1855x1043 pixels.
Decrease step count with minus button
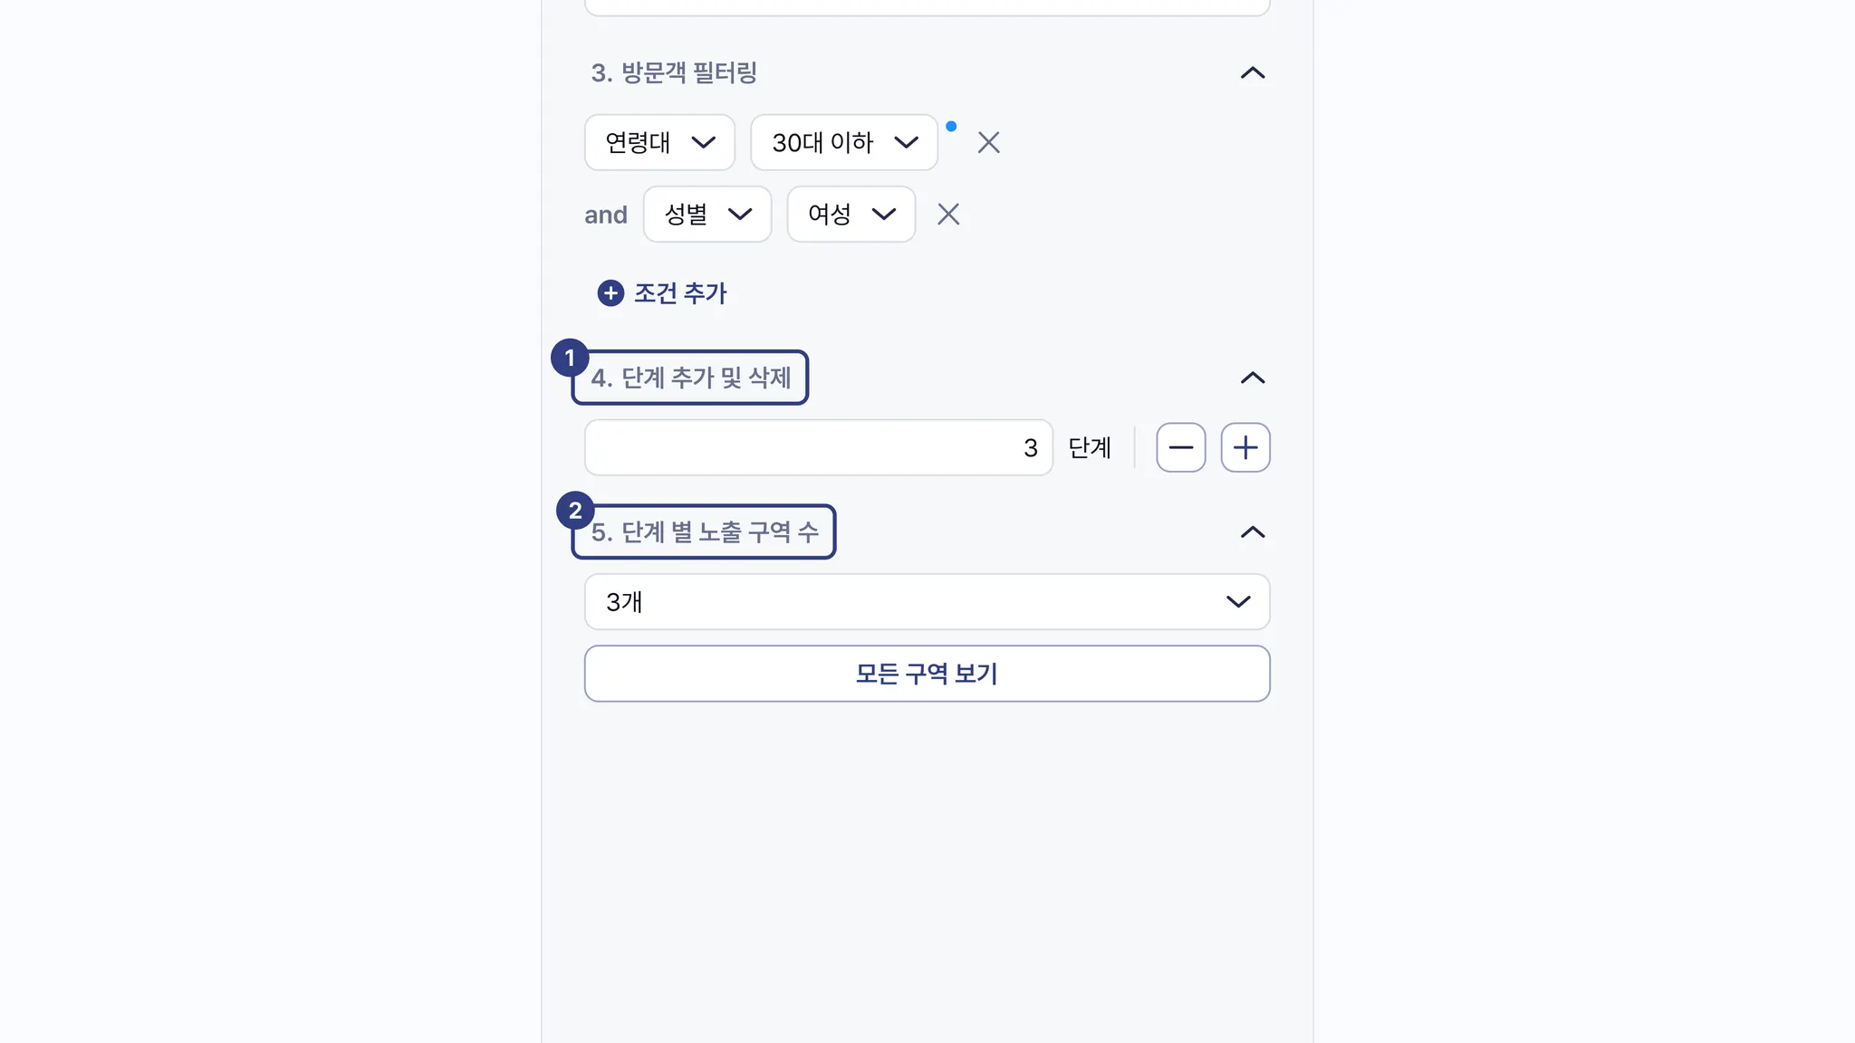pyautogui.click(x=1180, y=447)
